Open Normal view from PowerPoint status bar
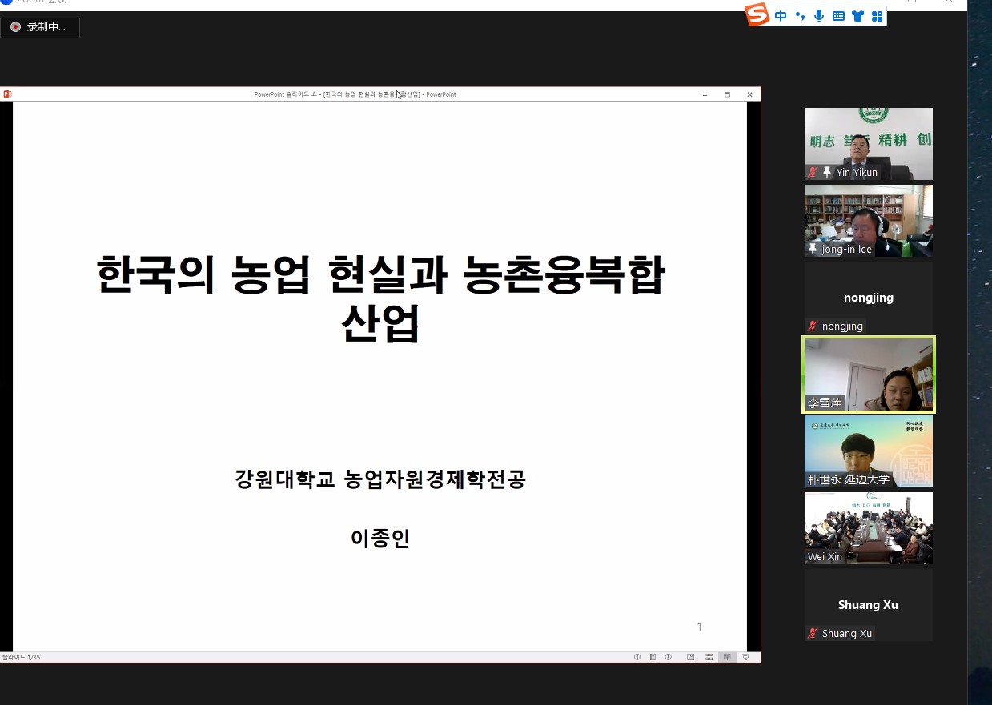The height and width of the screenshot is (705, 992). pos(690,657)
